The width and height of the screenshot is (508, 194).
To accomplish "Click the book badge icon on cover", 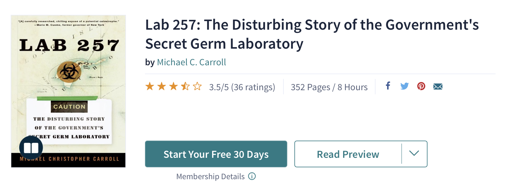I will click(31, 148).
